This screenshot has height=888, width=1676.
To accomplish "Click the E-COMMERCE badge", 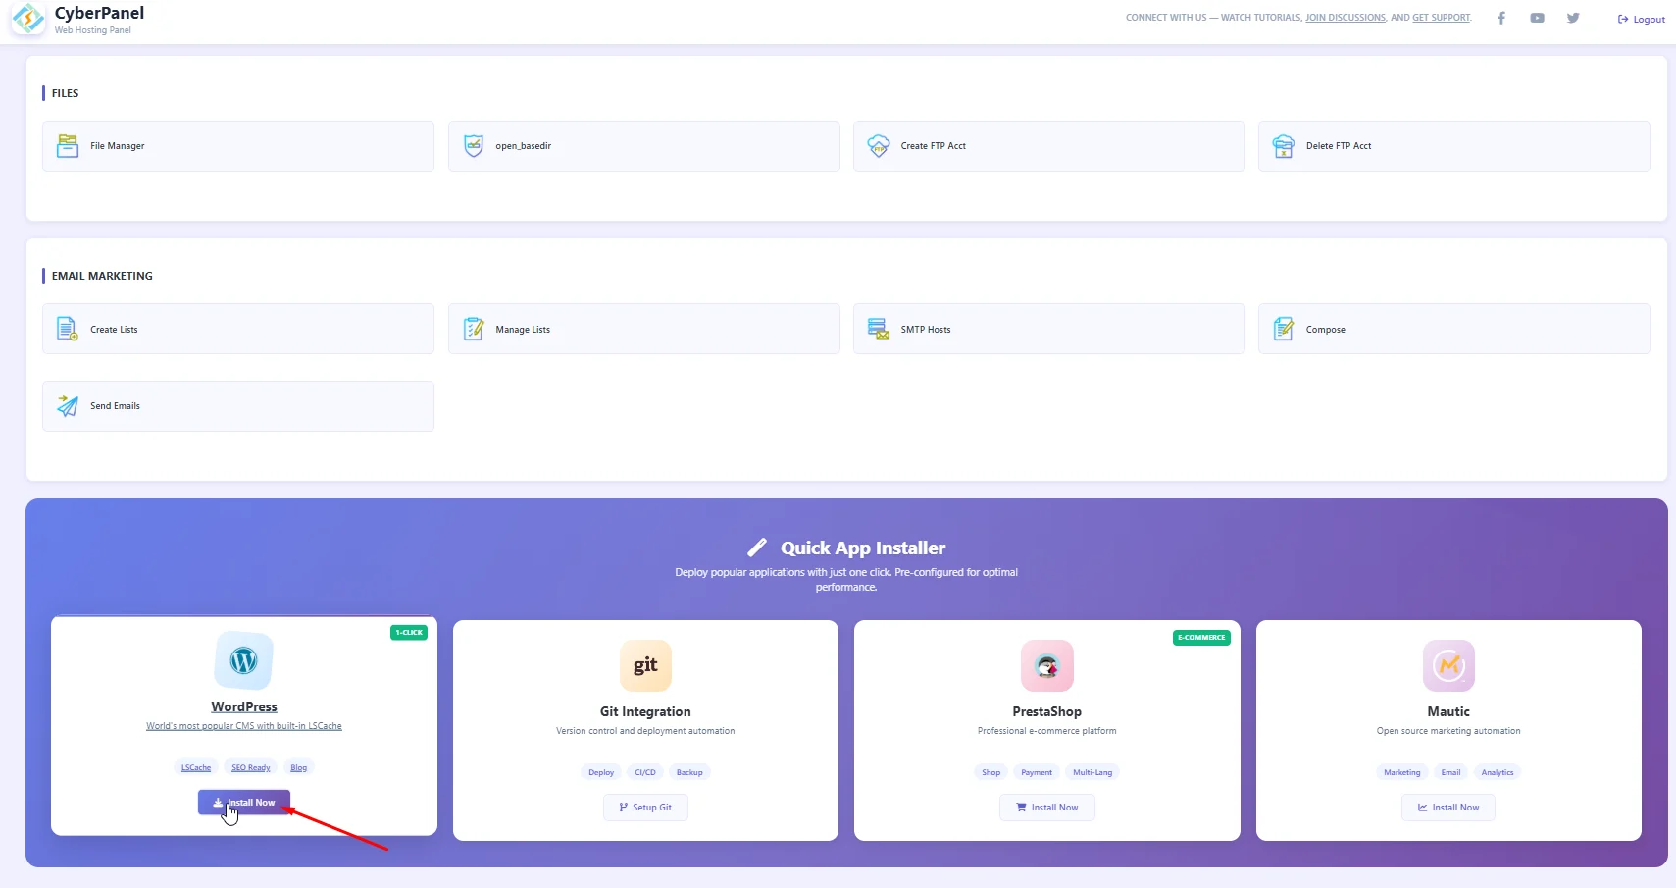I will [1201, 638].
